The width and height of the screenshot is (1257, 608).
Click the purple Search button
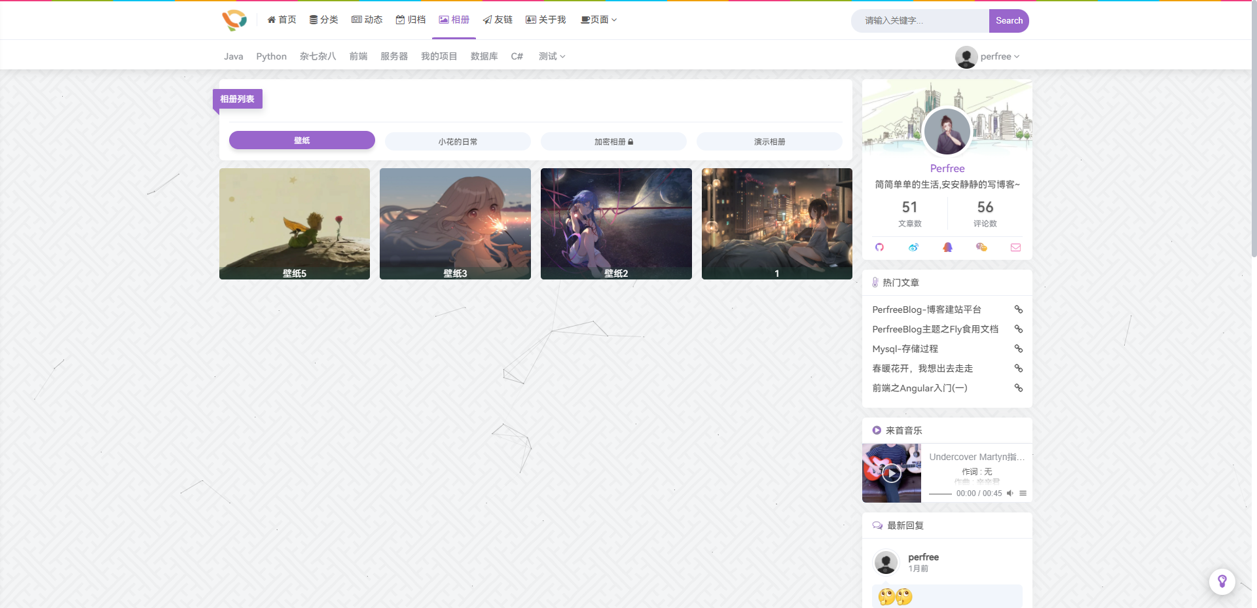click(1009, 20)
